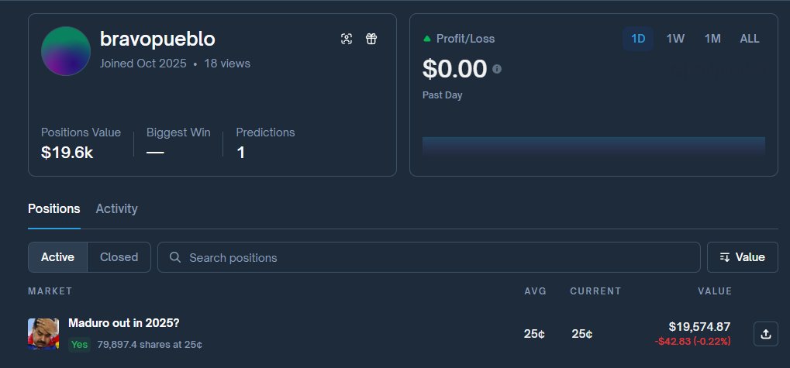Click the bravopueblo profile avatar

[x=66, y=51]
